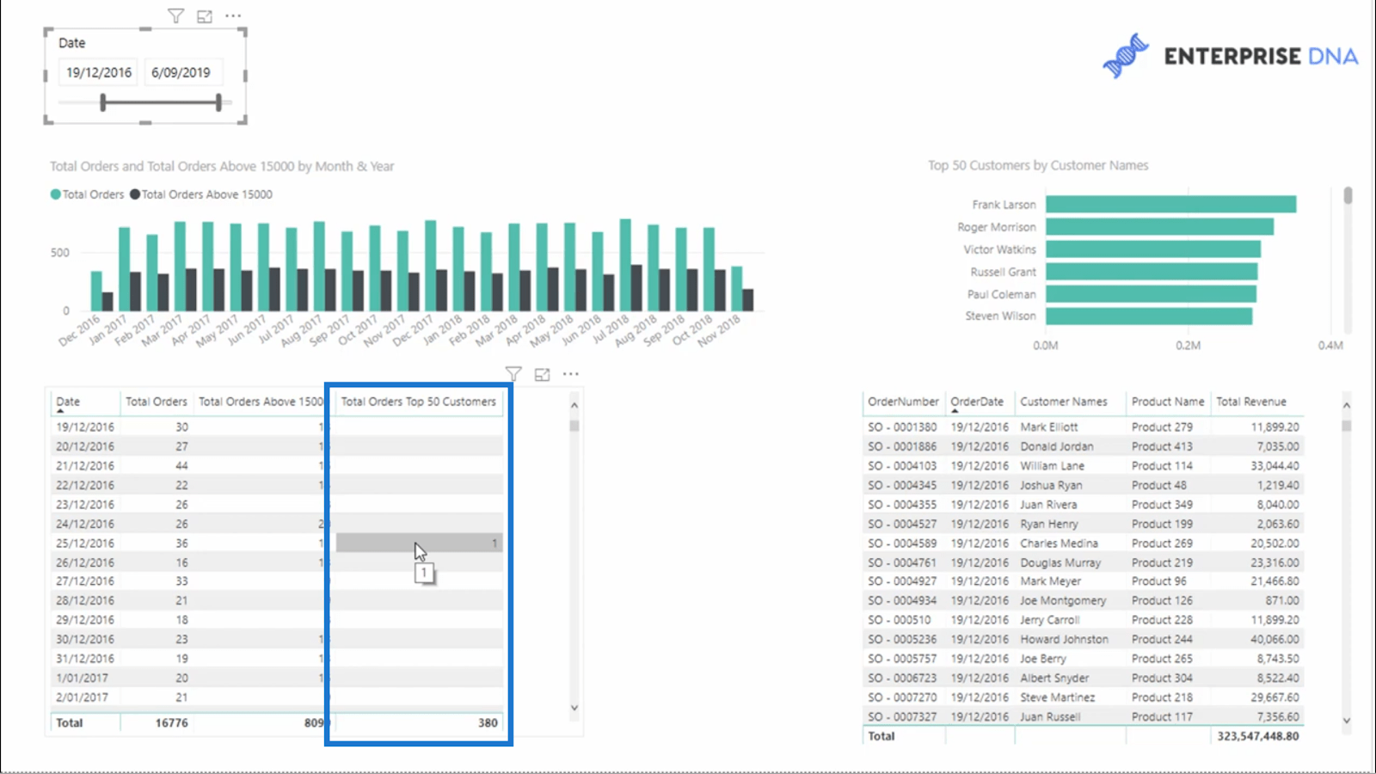Edit the start date field 19/12/2016
Viewport: 1376px width, 774px height.
pyautogui.click(x=99, y=72)
